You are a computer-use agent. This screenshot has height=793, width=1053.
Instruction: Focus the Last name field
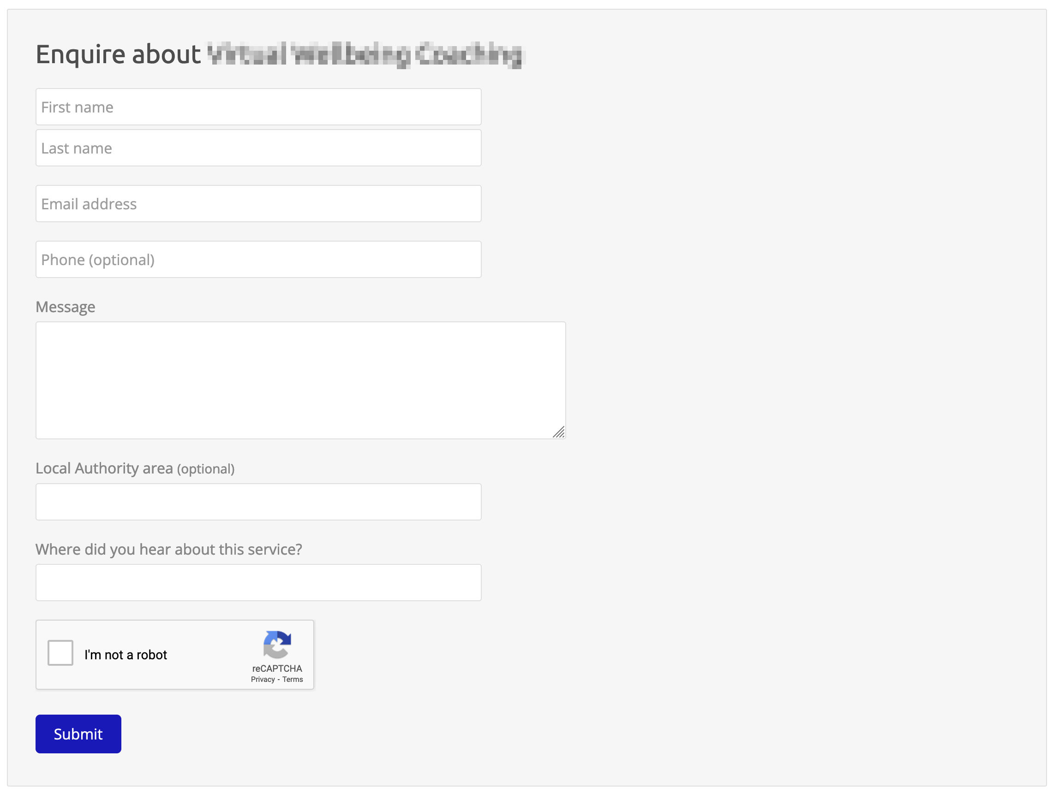click(x=258, y=148)
